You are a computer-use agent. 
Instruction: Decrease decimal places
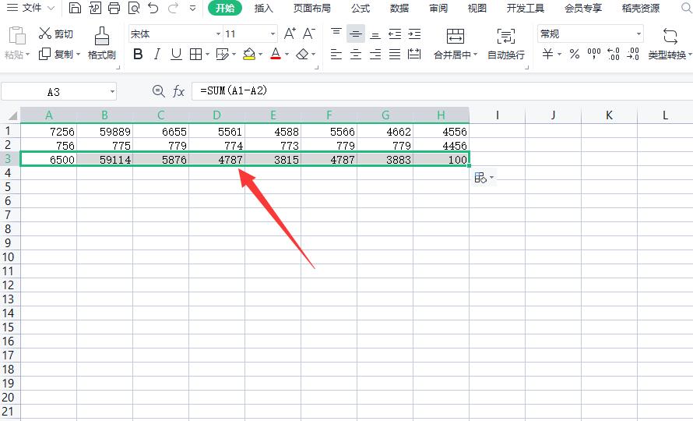point(633,54)
